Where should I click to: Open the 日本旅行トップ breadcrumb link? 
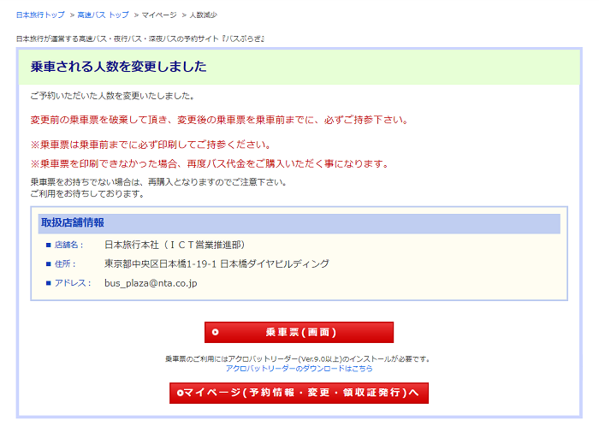pyautogui.click(x=40, y=15)
